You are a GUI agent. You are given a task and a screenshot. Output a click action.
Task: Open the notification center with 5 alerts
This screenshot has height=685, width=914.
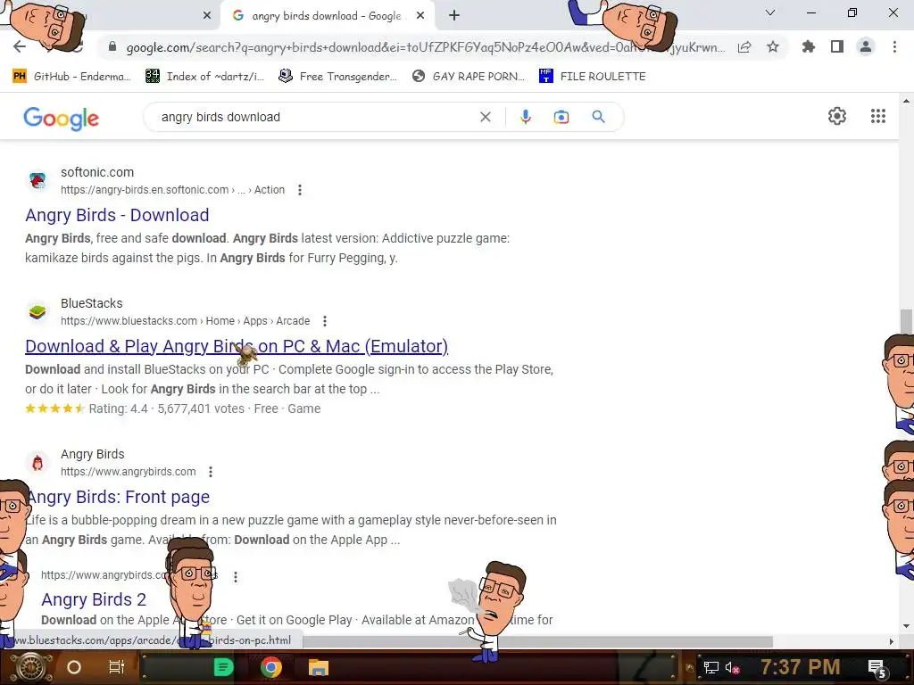[x=877, y=668]
